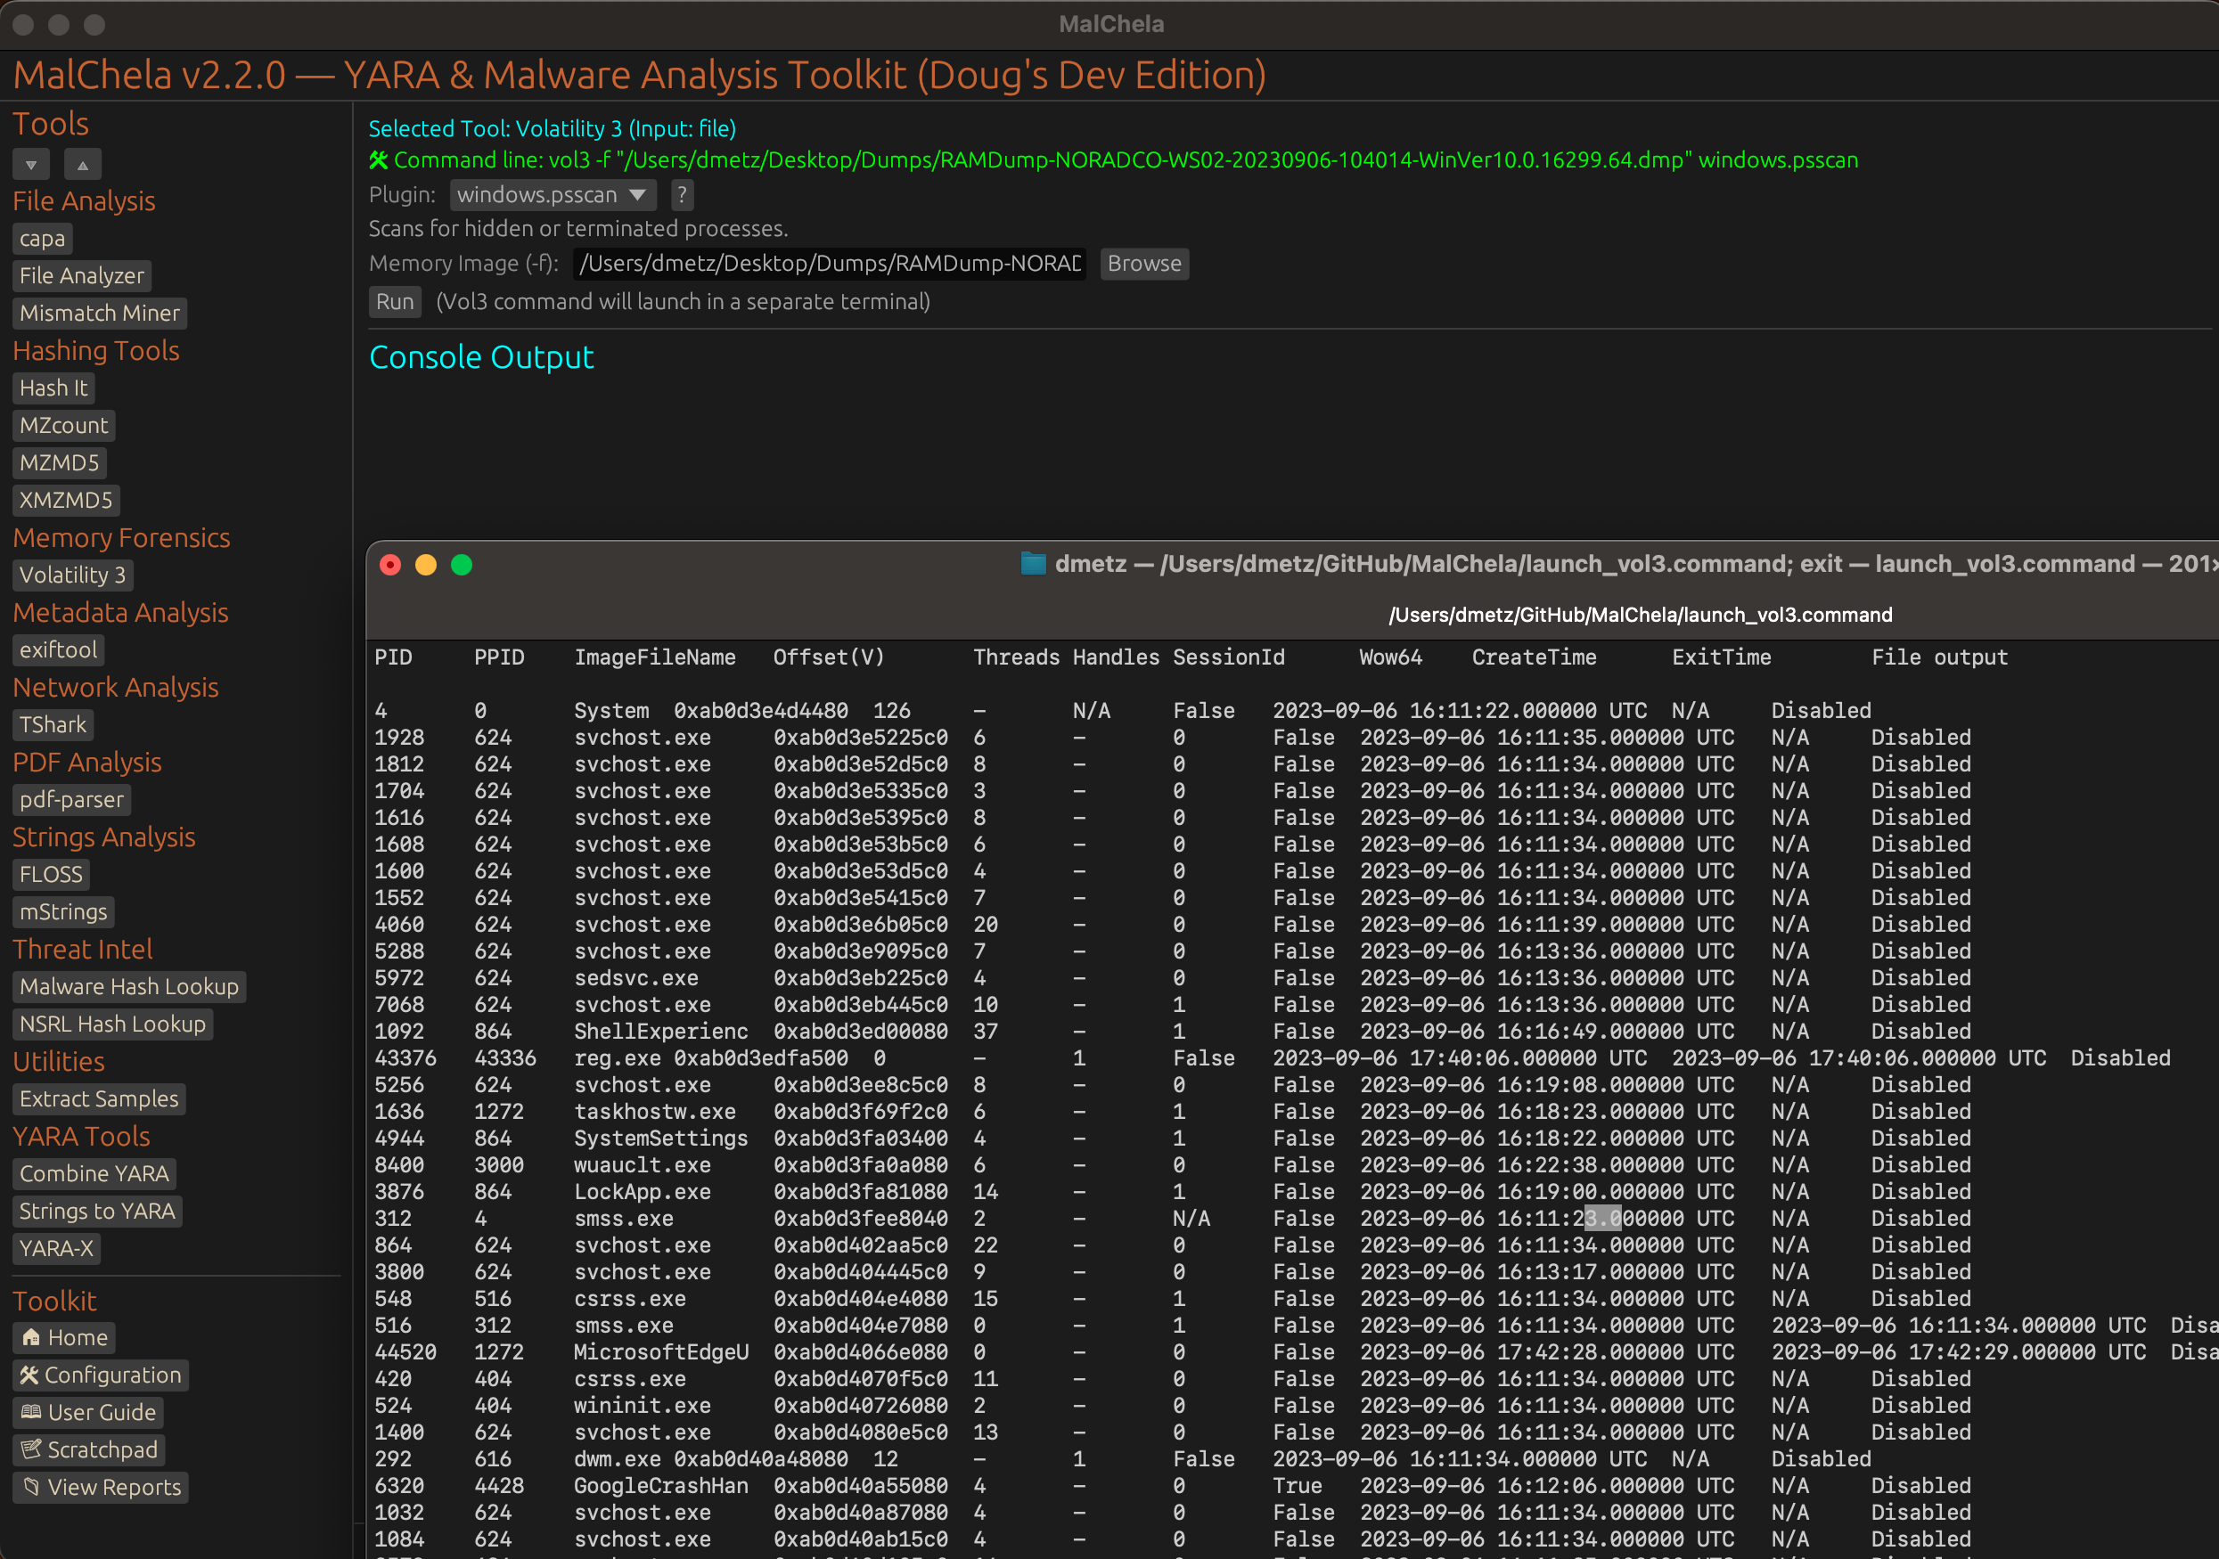Click the SystemSettings process entry
Viewport: 2219px width, 1559px height.
(x=661, y=1139)
